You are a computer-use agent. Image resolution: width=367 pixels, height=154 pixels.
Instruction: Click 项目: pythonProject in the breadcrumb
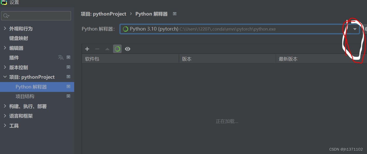pyautogui.click(x=103, y=14)
